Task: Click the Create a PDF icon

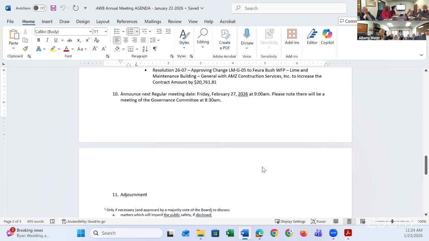Action: tap(225, 39)
